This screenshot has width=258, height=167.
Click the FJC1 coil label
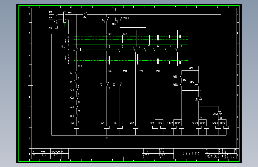coord(152,123)
